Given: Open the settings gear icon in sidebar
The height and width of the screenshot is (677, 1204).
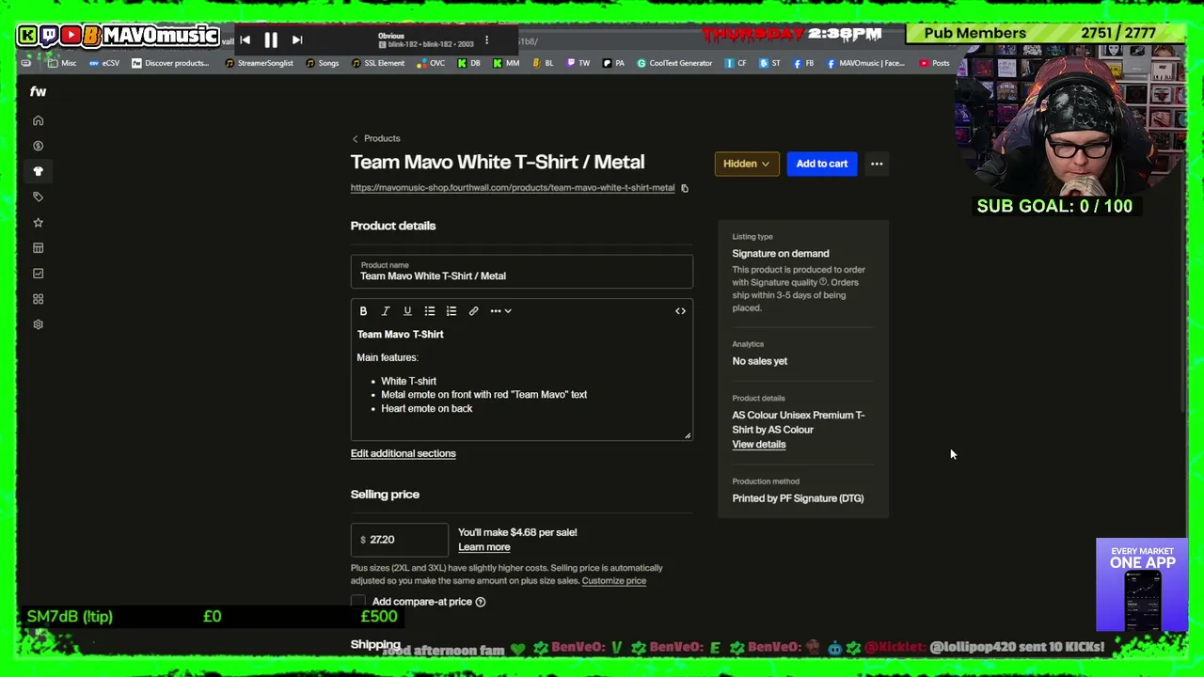Looking at the screenshot, I should 39,324.
